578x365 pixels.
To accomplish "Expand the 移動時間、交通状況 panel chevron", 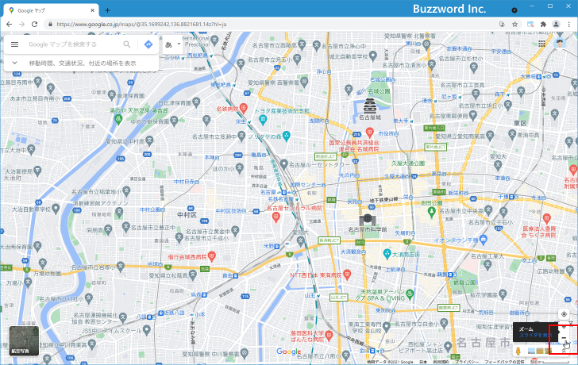I will (15, 63).
